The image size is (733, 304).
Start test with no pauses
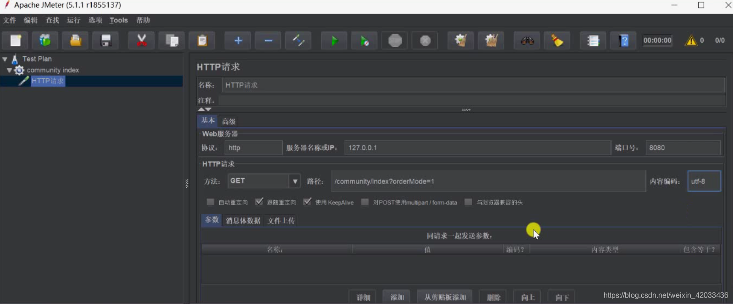click(x=364, y=41)
